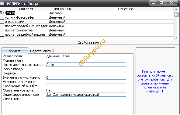Screen dimensions: 180x115
Task: Click the Сообщение об ошибке property field
Action: [86, 86]
